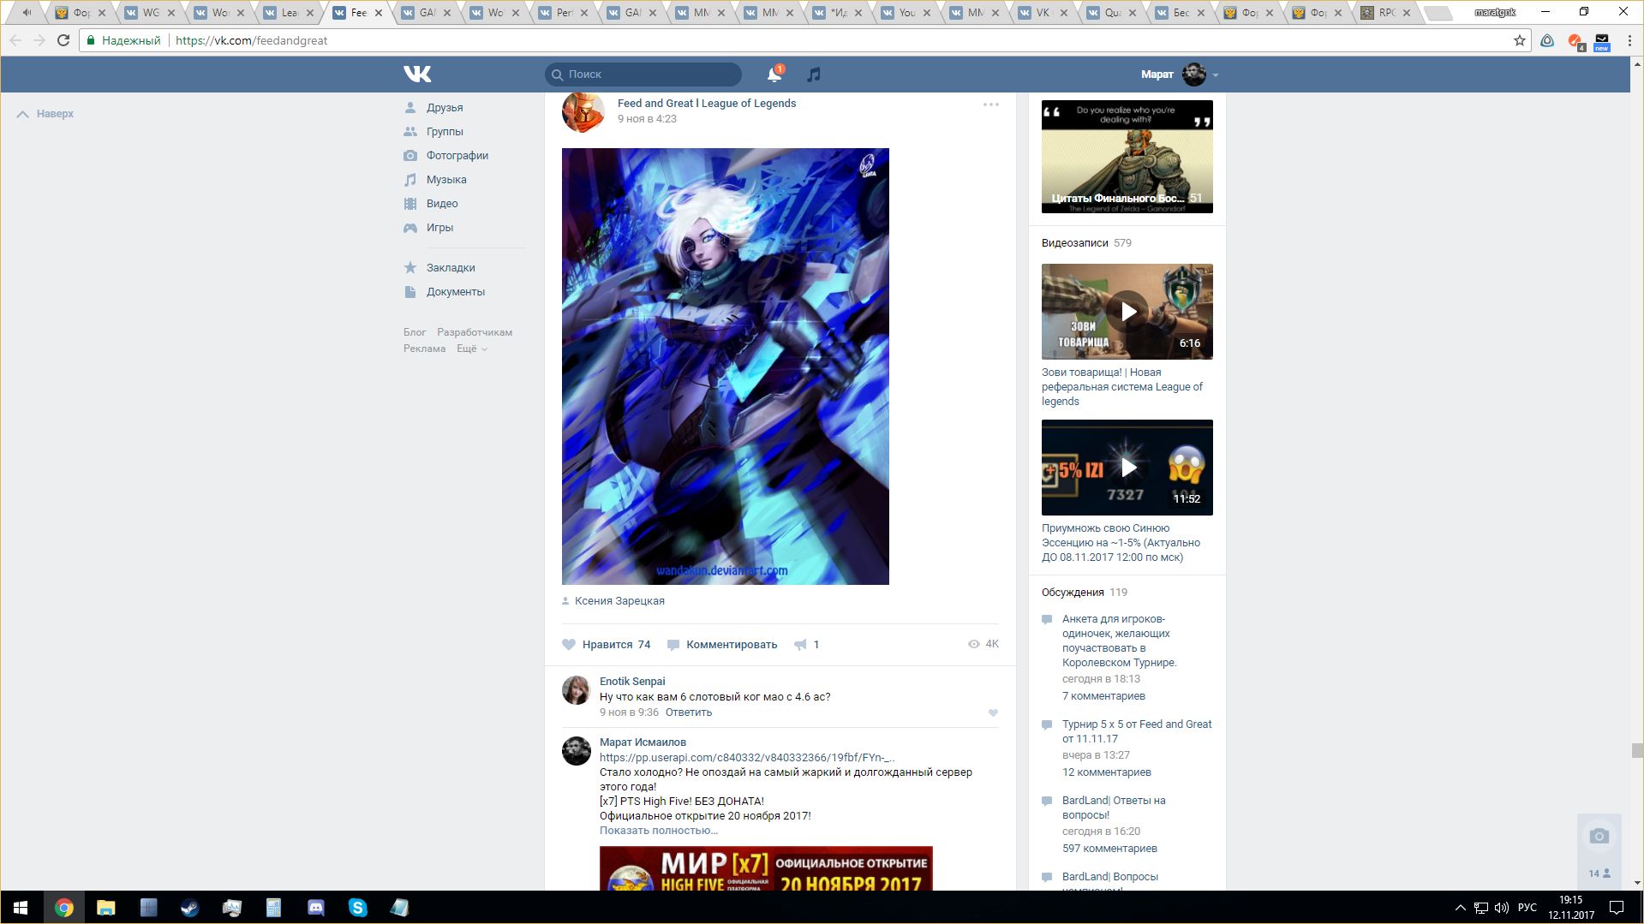Expand the Ещё footer menu
The width and height of the screenshot is (1644, 924).
coord(472,349)
